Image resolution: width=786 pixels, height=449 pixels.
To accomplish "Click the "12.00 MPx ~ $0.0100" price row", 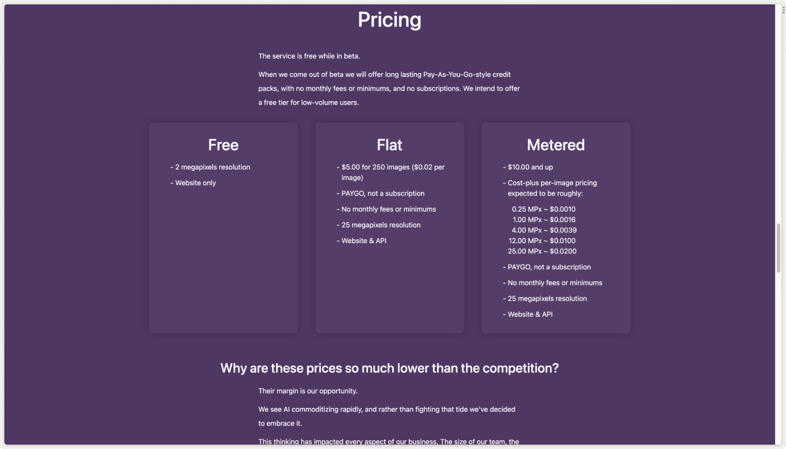I will (x=542, y=241).
